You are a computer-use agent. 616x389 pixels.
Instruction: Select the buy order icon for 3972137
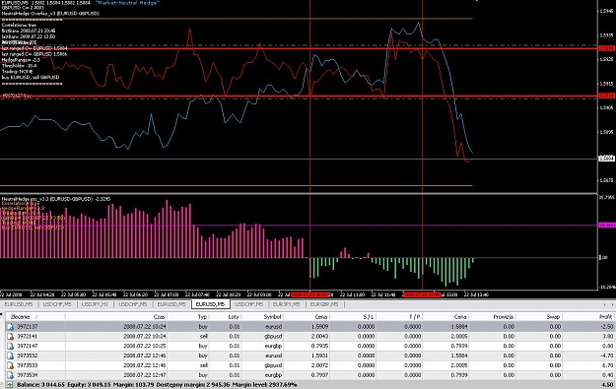point(10,327)
